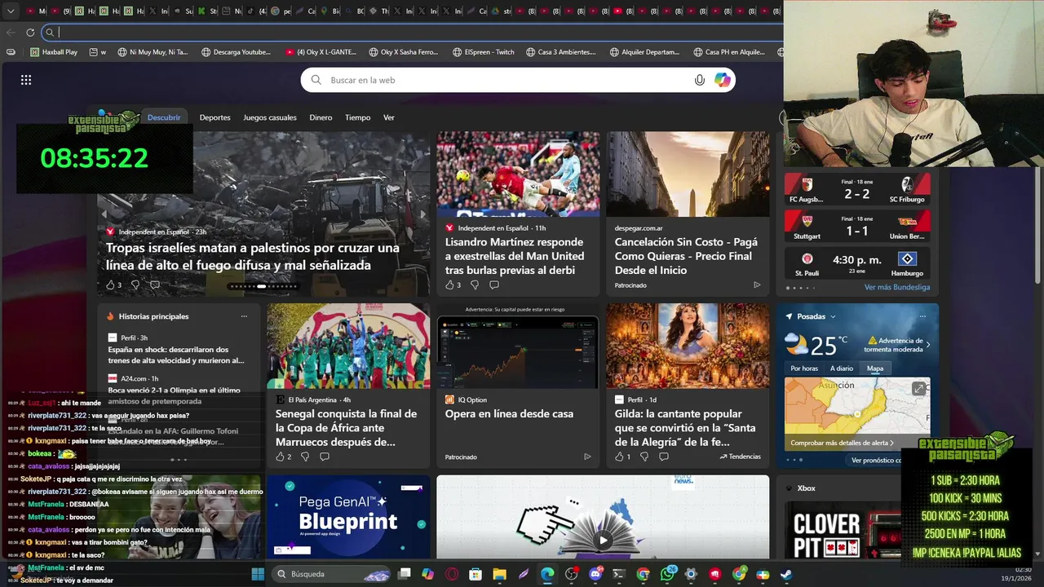The width and height of the screenshot is (1044, 587).
Task: Expand the storm warning alert chevron
Action: (x=928, y=345)
